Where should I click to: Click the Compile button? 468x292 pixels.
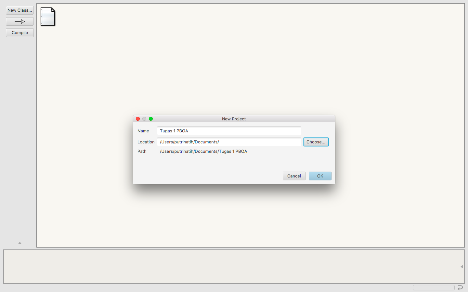[x=20, y=33]
